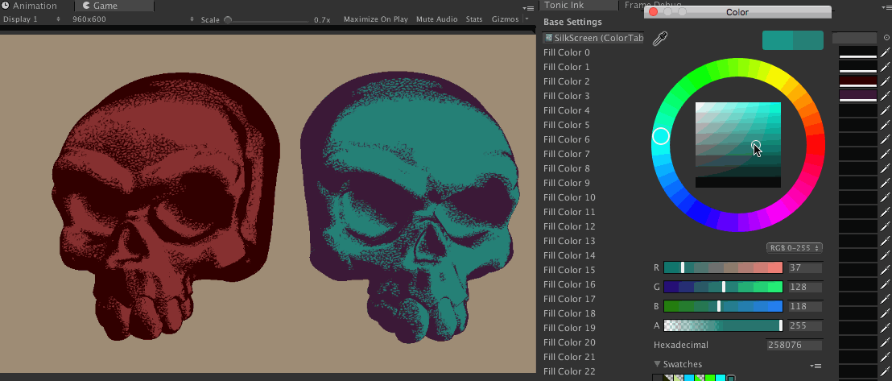Click the eyedropper beside Fill Color 3
Screen dimensions: 892x381
click(885, 96)
